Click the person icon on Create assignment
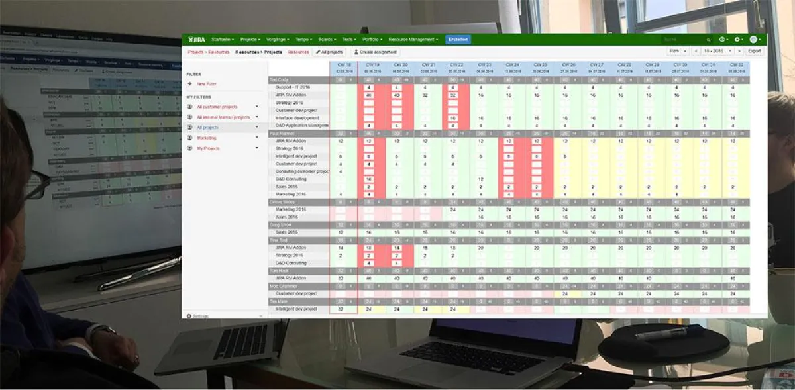The height and width of the screenshot is (390, 795). coord(355,52)
